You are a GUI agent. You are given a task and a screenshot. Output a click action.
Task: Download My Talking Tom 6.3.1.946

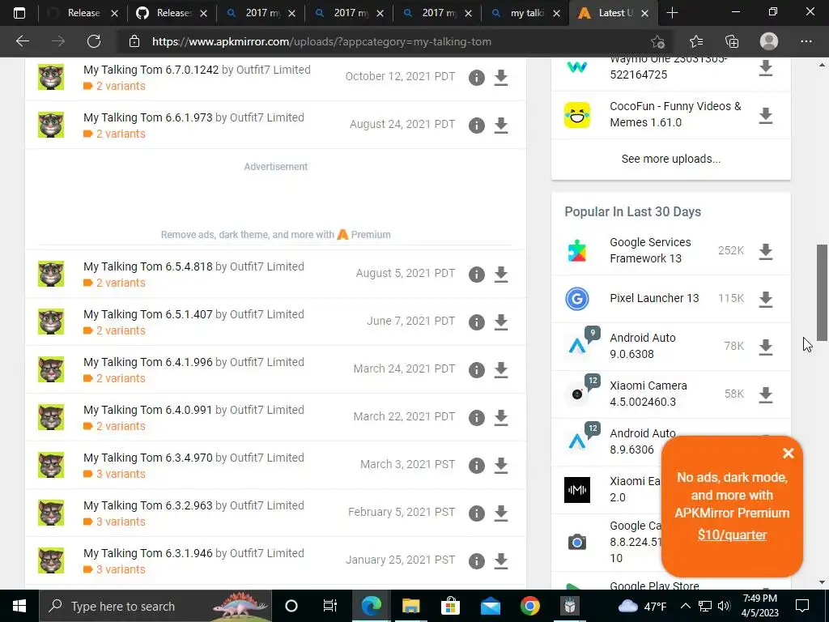tap(500, 560)
